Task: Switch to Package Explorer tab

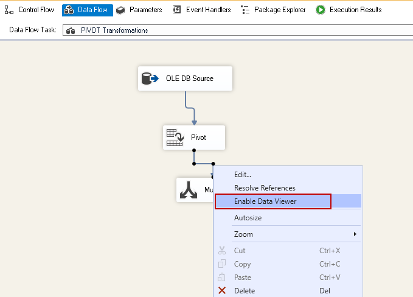Action: click(273, 10)
